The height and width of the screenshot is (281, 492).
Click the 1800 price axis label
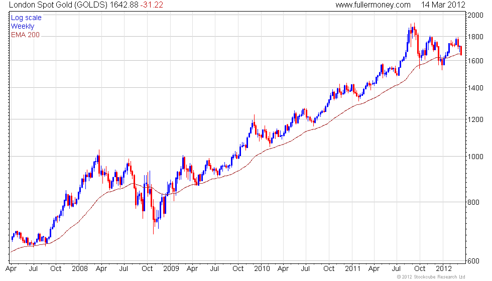475,37
